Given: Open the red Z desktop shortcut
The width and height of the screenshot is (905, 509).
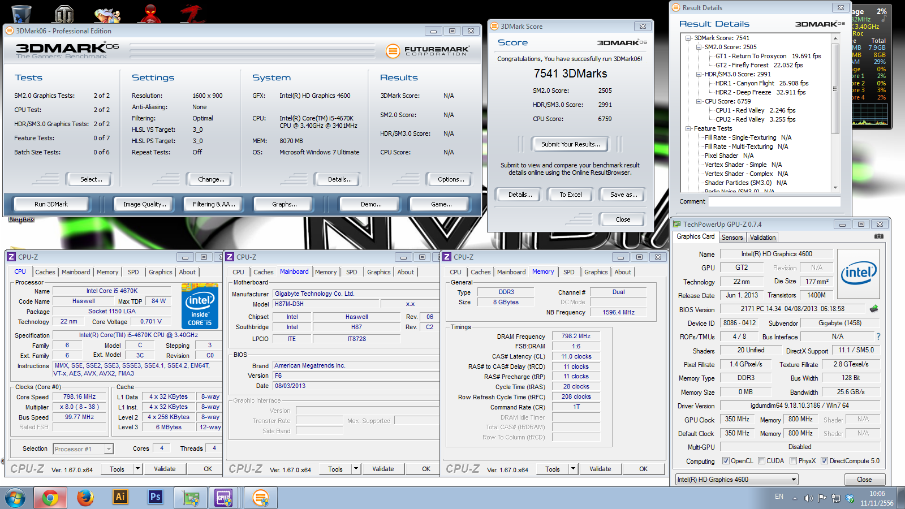Looking at the screenshot, I should point(192,13).
